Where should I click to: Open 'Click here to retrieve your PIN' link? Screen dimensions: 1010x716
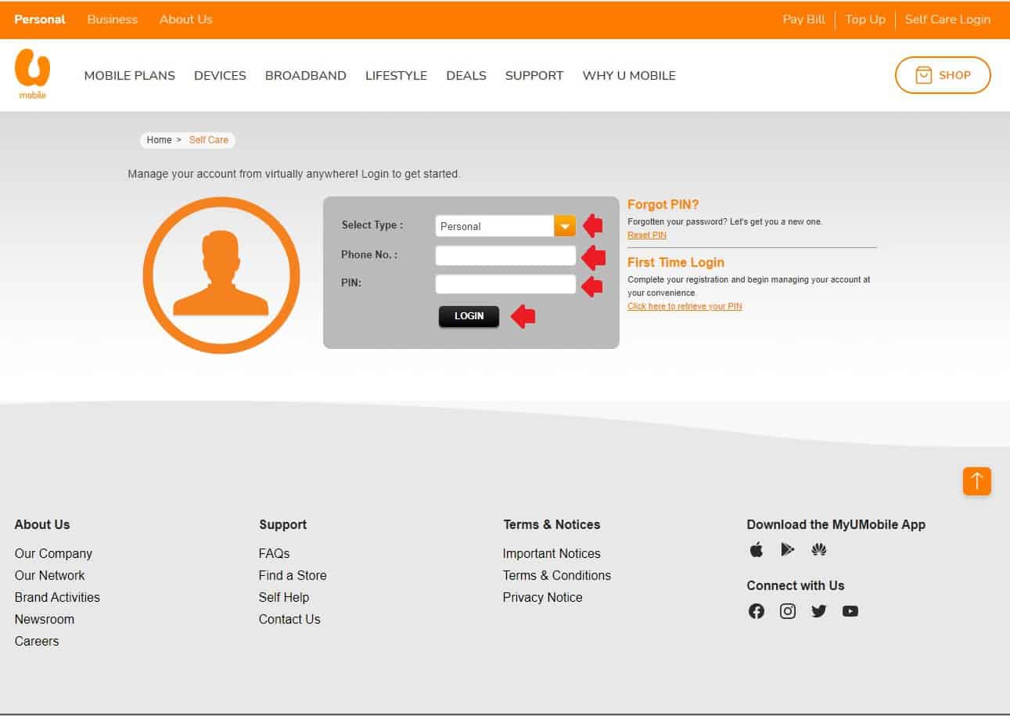(x=685, y=306)
